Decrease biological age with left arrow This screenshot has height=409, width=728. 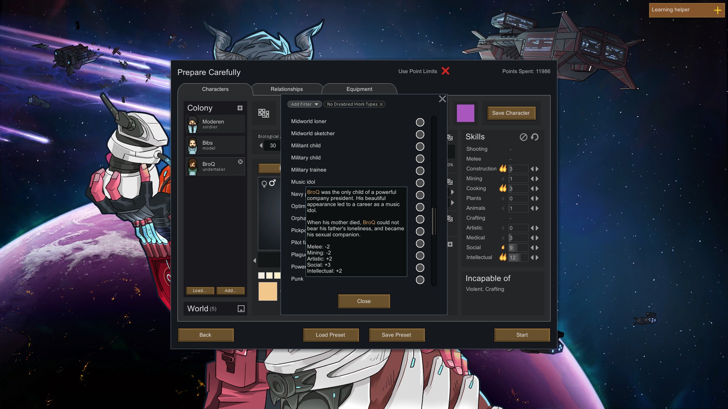(x=261, y=145)
